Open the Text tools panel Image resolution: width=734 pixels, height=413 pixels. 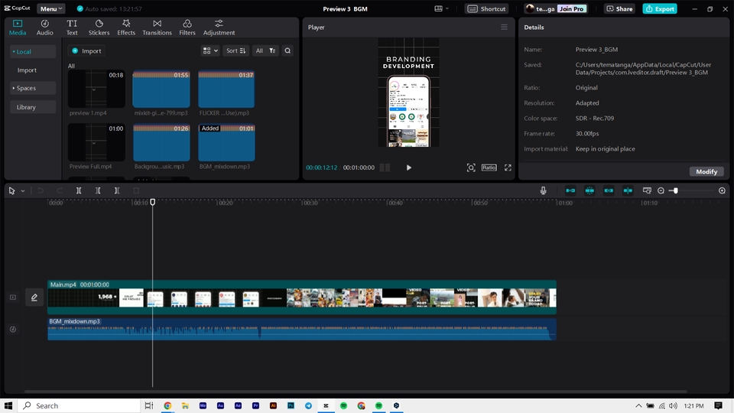(x=72, y=28)
